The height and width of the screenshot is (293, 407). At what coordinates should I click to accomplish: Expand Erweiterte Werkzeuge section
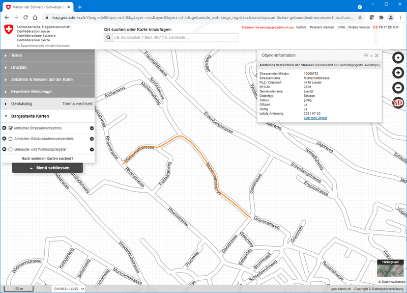click(47, 92)
